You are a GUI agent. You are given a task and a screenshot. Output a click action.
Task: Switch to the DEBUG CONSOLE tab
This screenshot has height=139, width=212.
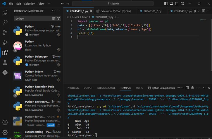pyautogui.click(x=106, y=88)
